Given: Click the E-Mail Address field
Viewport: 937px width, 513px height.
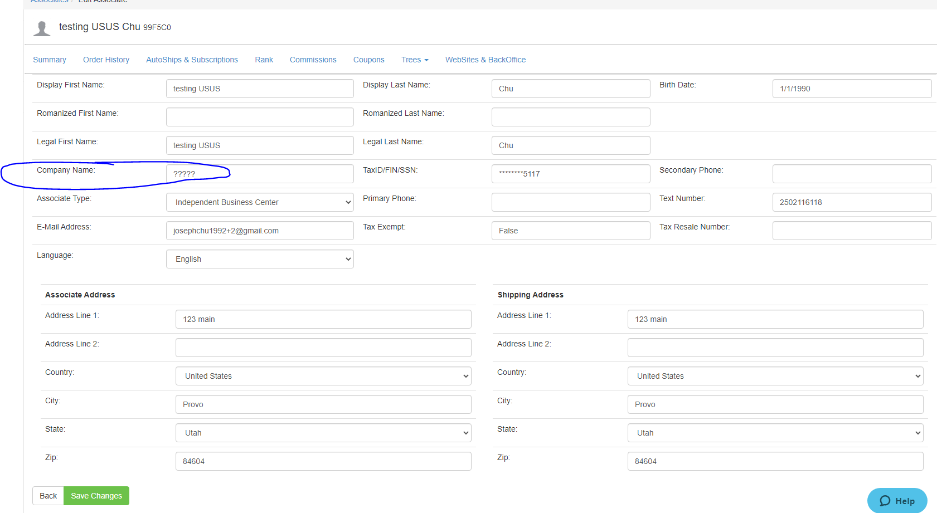Looking at the screenshot, I should coord(260,231).
